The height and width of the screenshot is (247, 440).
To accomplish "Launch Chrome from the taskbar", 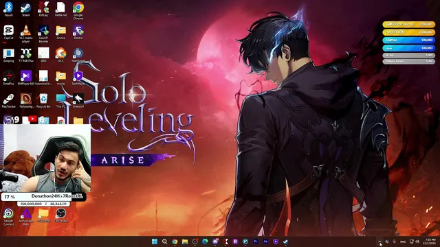I will click(x=175, y=242).
